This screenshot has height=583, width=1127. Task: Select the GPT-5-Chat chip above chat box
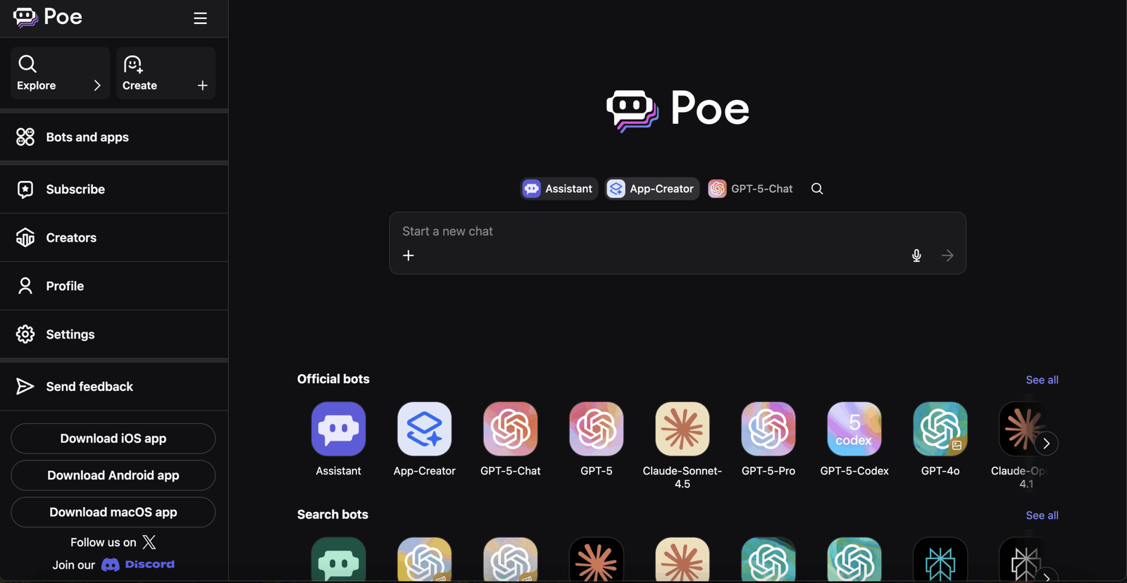(x=751, y=189)
